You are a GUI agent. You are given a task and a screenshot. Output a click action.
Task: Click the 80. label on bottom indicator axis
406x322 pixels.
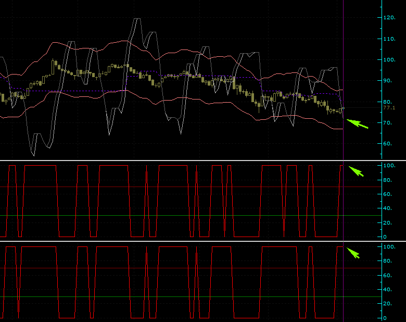(x=388, y=261)
